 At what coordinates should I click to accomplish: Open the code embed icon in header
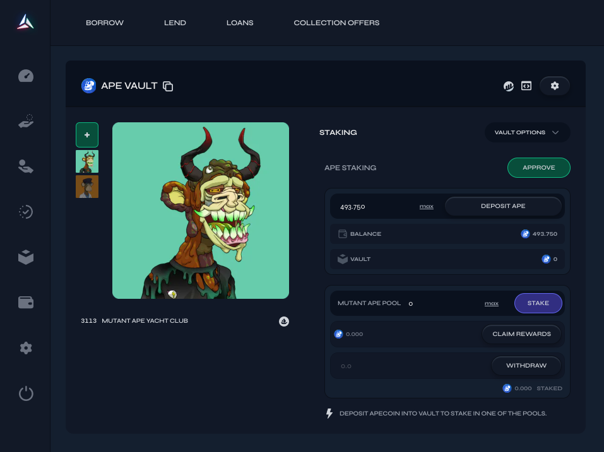(526, 86)
